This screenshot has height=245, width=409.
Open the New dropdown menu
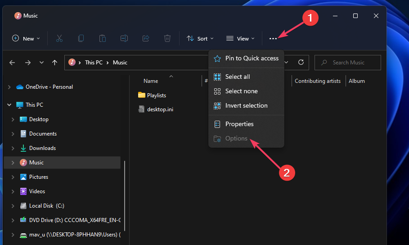click(x=26, y=39)
